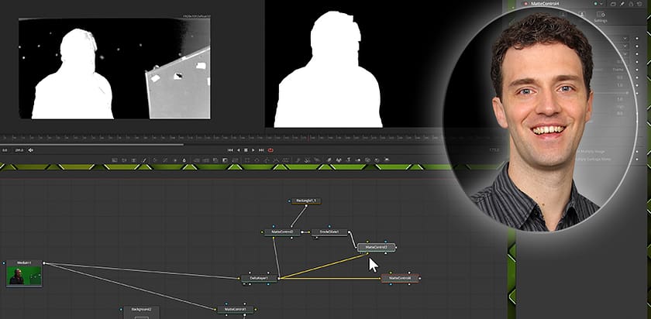
Task: Select the red-outlined MatteControl4 node
Action: [400, 278]
